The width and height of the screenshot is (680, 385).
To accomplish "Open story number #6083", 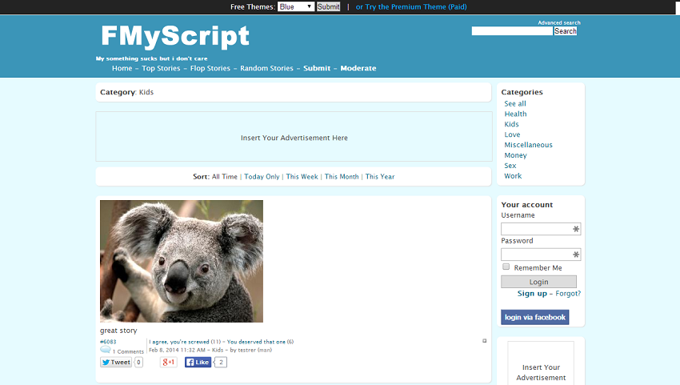I will coord(108,342).
